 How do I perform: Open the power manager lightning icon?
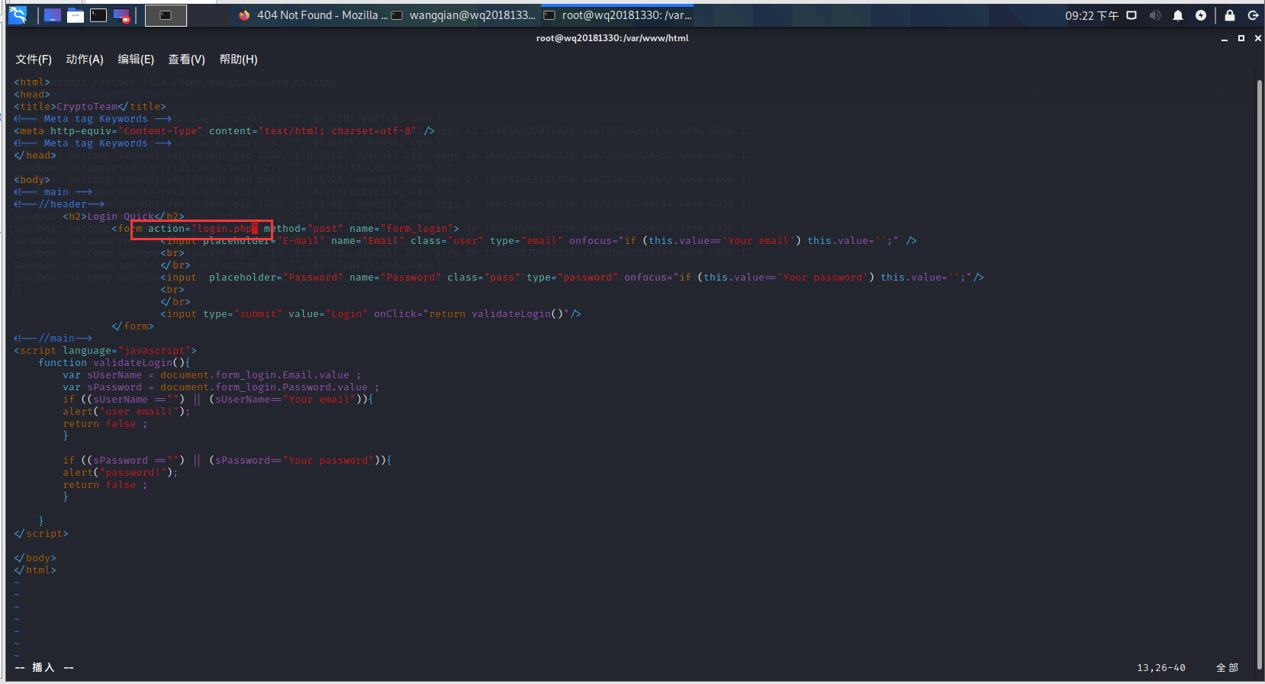pyautogui.click(x=1201, y=15)
